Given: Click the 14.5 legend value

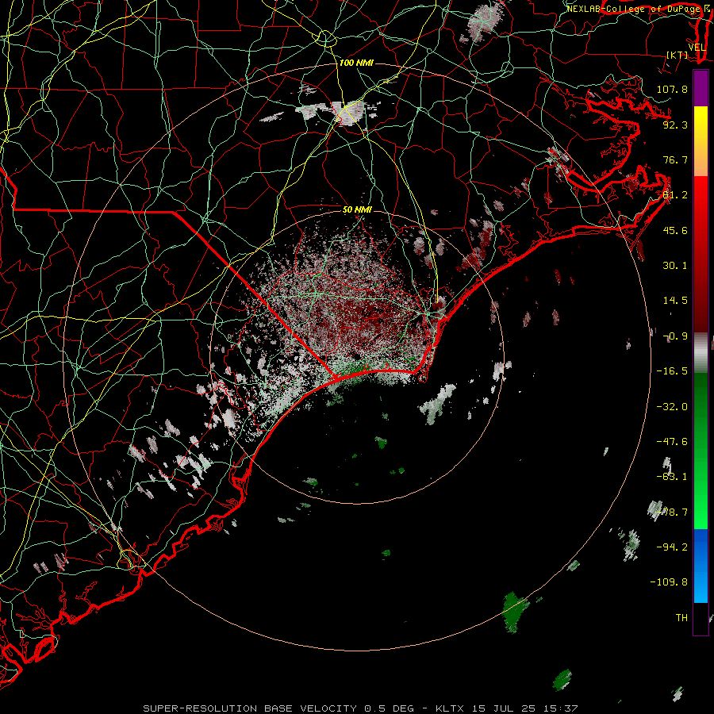Looking at the screenshot, I should (675, 301).
